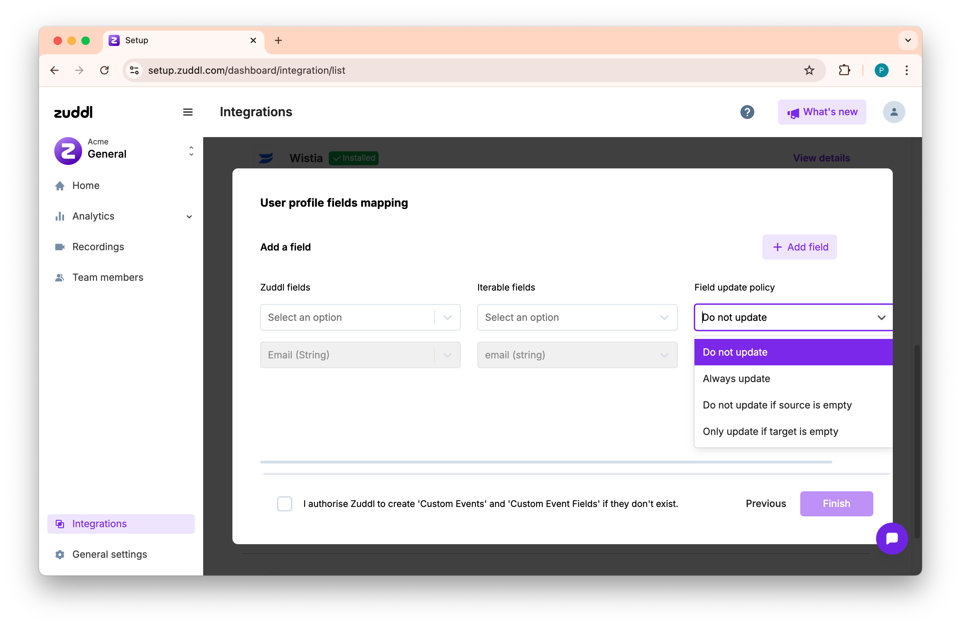Click the user profile avatar icon
Screen dimensions: 961x627
click(894, 112)
